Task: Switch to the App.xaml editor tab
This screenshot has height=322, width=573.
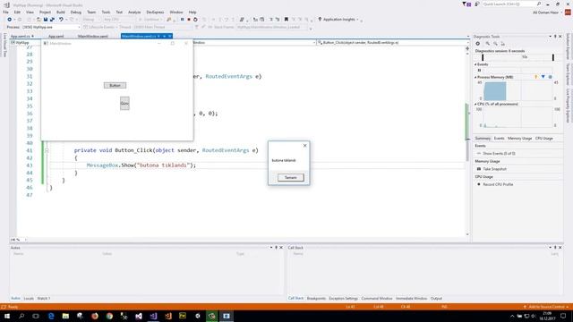Action: tap(56, 36)
